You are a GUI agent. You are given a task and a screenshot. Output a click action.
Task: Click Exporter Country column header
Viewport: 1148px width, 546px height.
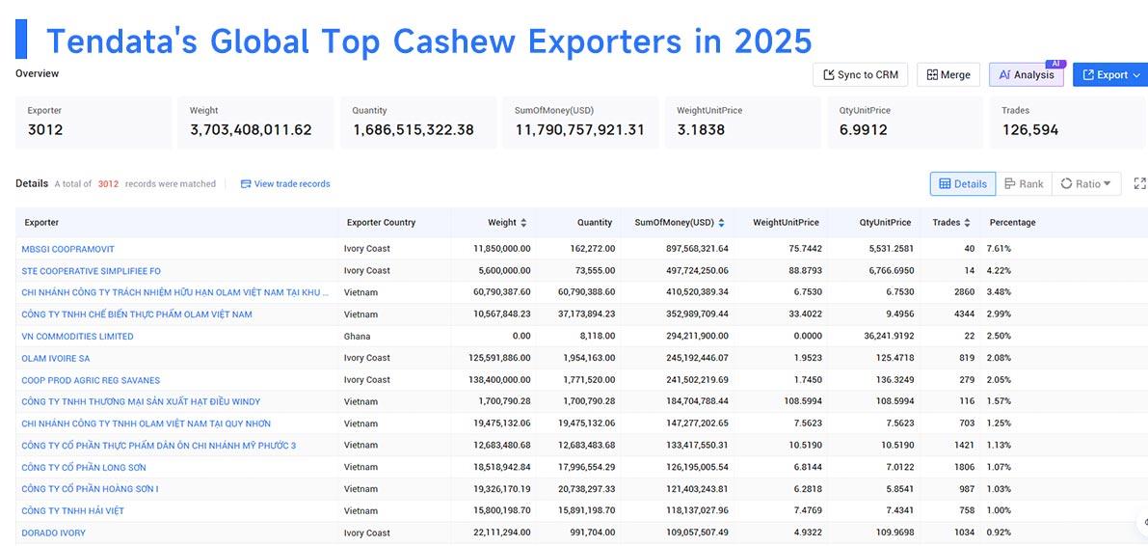click(x=381, y=222)
